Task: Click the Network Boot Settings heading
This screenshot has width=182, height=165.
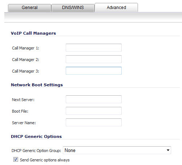Action: tap(37, 85)
